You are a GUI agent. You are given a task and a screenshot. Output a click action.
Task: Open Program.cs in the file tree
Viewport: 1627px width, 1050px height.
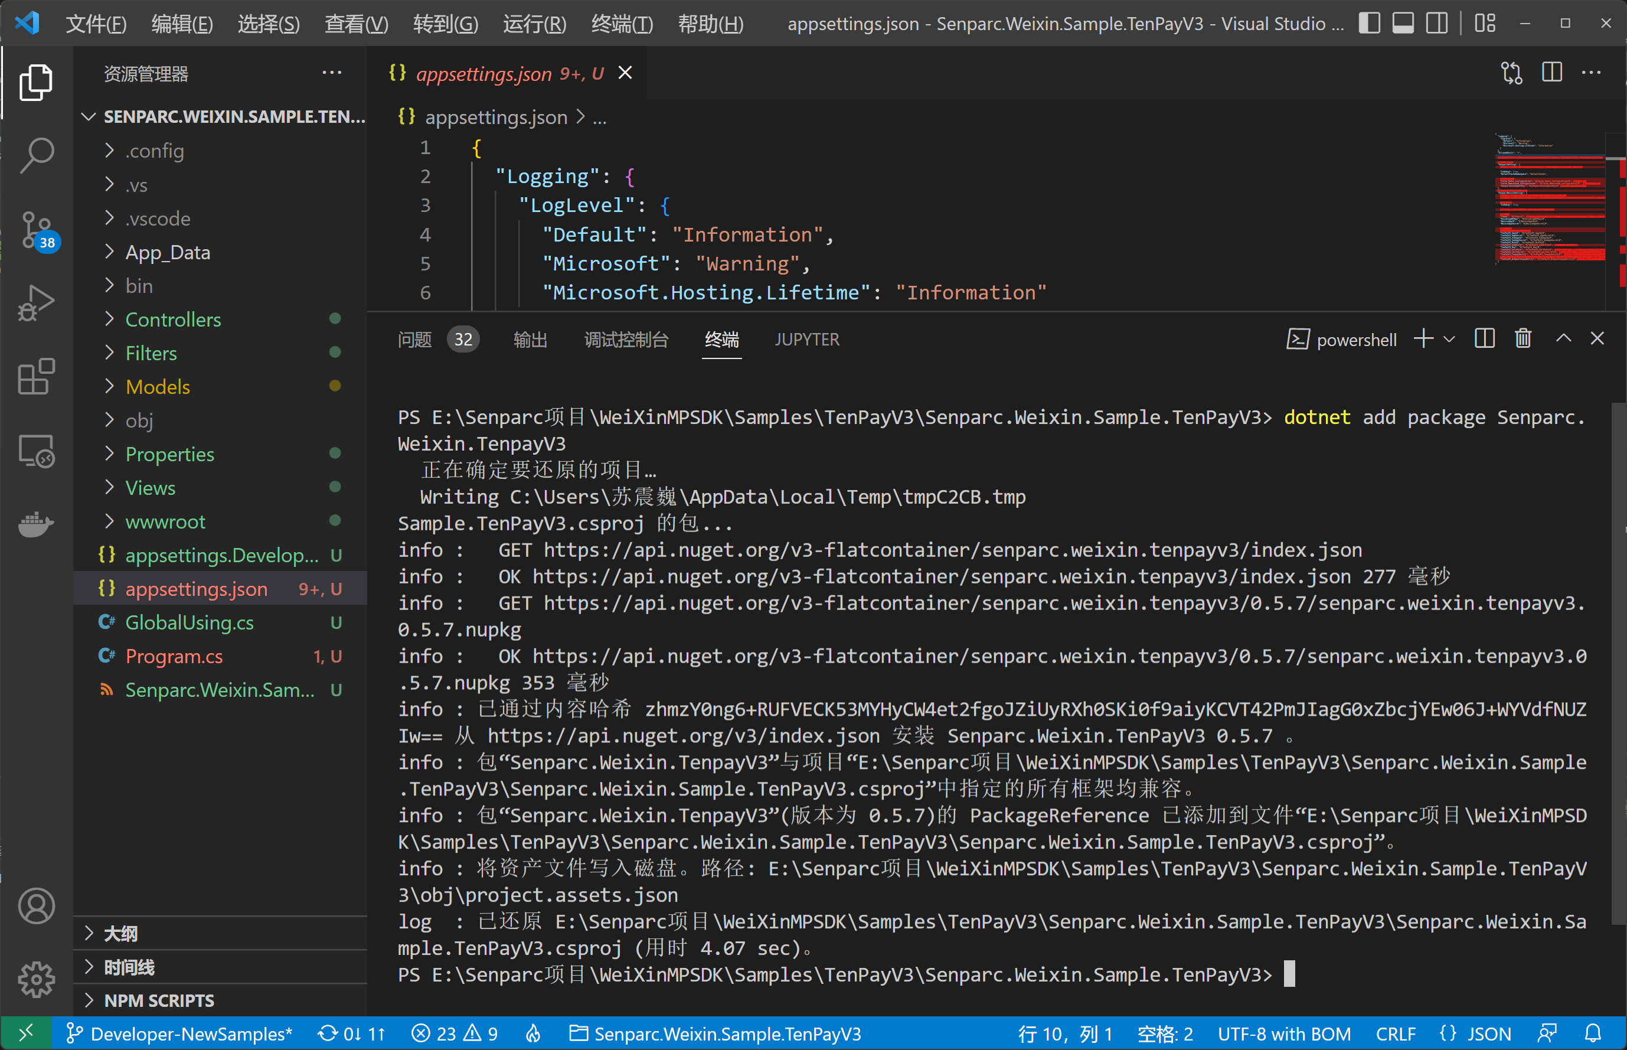[220, 656]
